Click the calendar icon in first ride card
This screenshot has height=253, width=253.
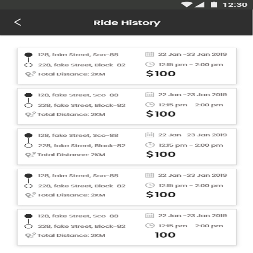point(150,54)
